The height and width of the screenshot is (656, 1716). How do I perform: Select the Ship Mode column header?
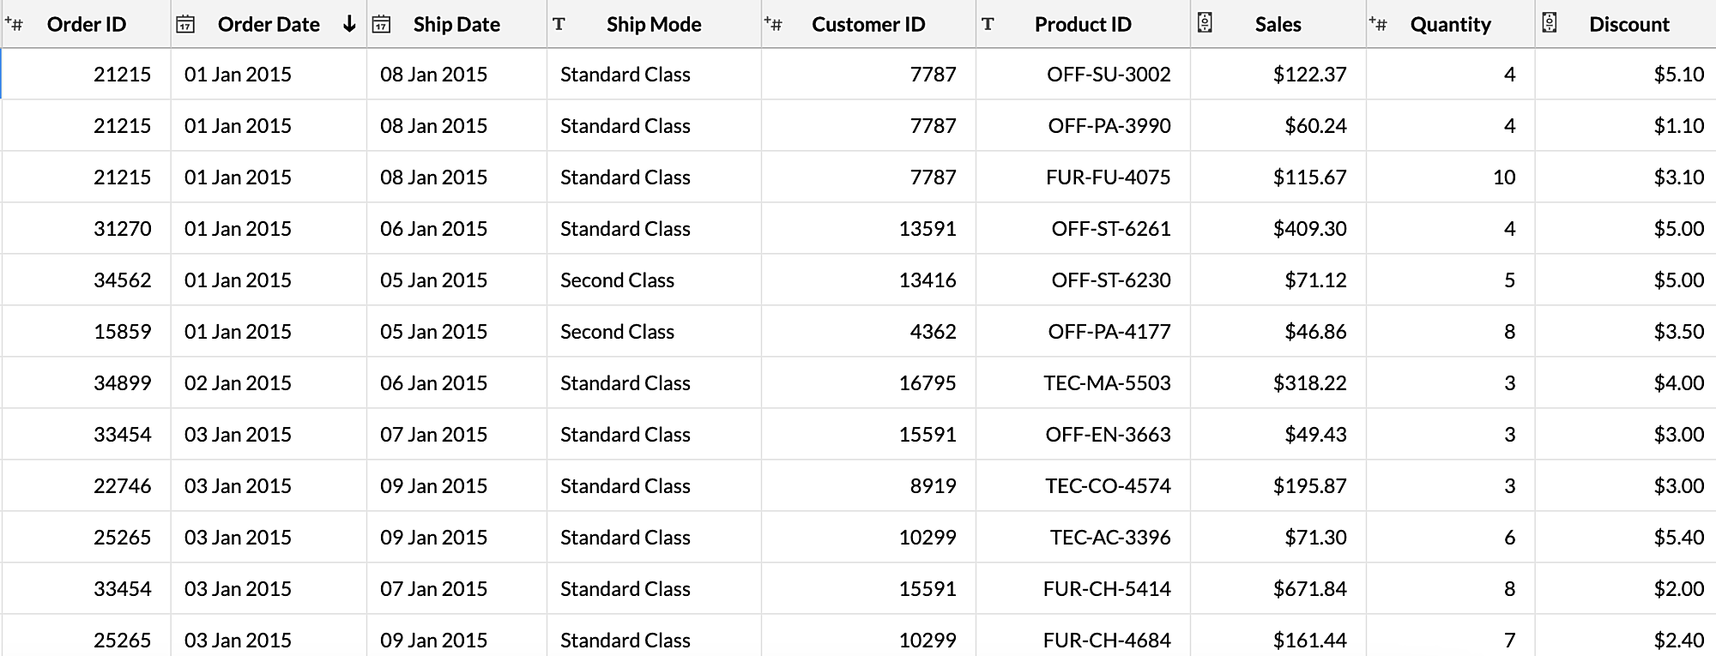coord(653,24)
